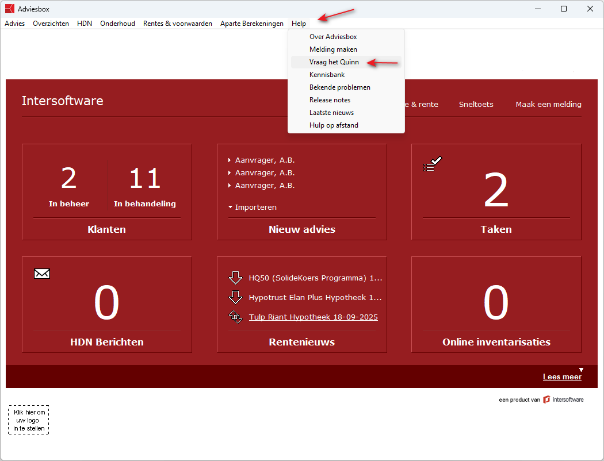Click the up-down arrow icon beside Tulp Riant
604x461 pixels.
coord(235,317)
